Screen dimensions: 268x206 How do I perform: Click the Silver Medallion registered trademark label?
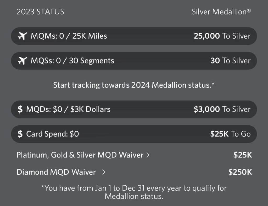click(221, 12)
